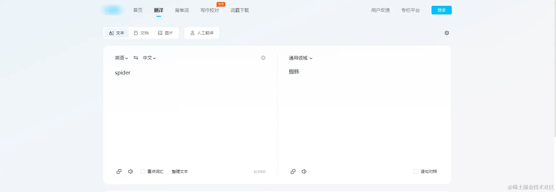Click the 6/3000 character counter
Viewport: 556px width, 192px height.
click(x=259, y=172)
